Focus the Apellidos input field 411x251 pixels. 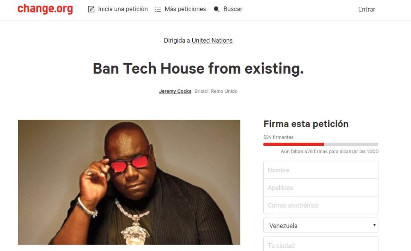[x=321, y=188]
